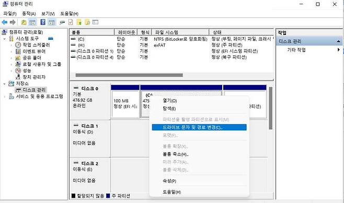Screen dimensions: 344x203
Task: Click the 컴퓨터 관리 title bar app icon
Action: point(5,4)
